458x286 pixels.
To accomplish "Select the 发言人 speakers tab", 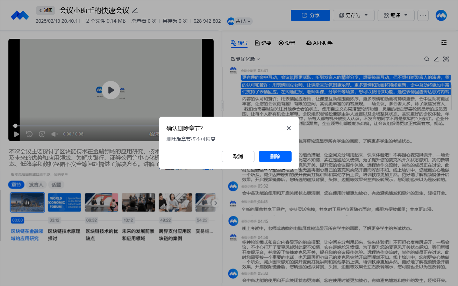I will [x=36, y=185].
